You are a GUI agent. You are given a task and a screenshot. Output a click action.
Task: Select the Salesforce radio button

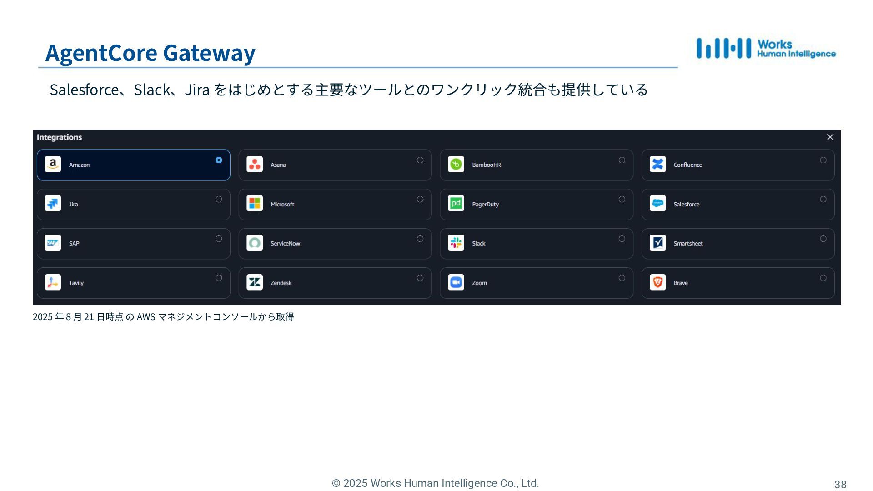click(823, 199)
